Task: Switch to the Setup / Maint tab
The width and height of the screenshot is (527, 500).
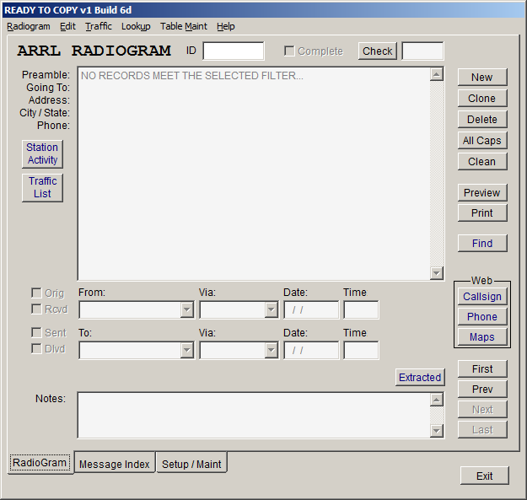Action: [x=191, y=464]
